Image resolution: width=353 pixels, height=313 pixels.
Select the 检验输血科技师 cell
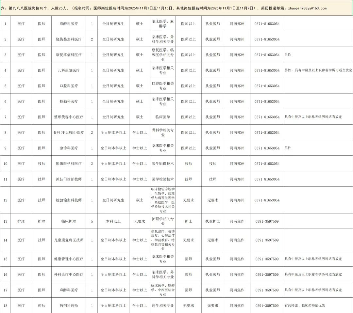(x=69, y=200)
